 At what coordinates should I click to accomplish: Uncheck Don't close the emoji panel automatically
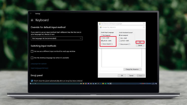tap(32, 81)
